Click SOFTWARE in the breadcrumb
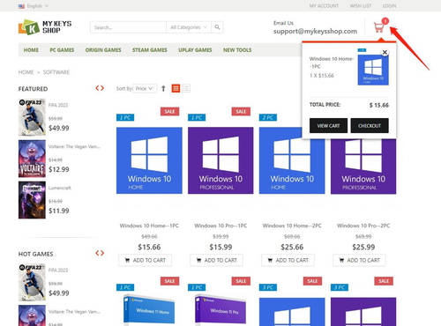441x326 pixels. click(x=56, y=72)
